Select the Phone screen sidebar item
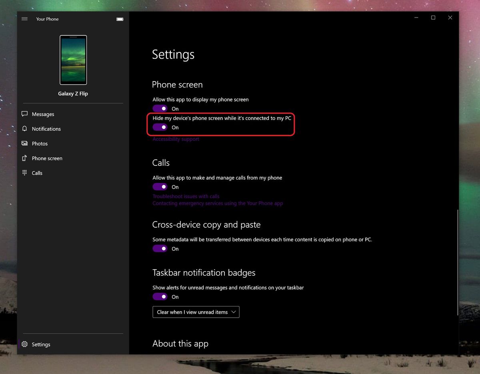Image resolution: width=480 pixels, height=374 pixels. coord(47,158)
